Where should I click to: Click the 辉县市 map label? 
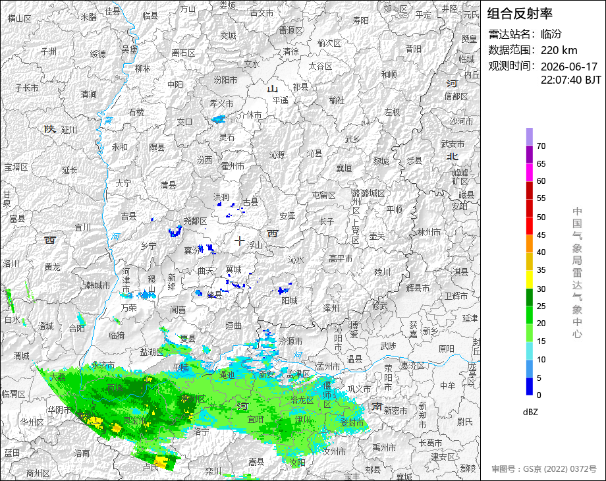(418, 288)
